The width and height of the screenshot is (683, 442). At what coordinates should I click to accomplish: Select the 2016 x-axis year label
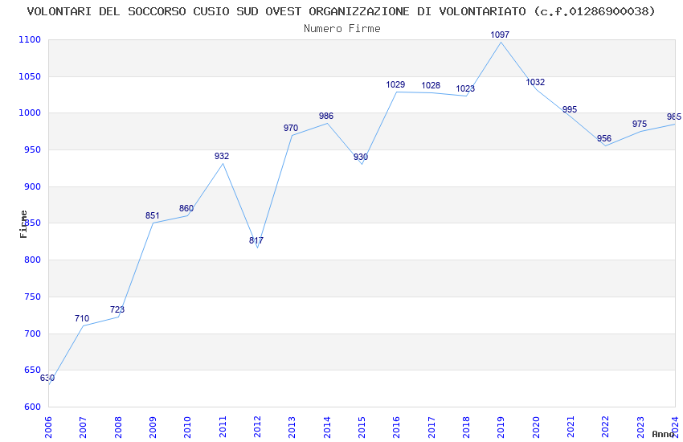[x=396, y=428]
